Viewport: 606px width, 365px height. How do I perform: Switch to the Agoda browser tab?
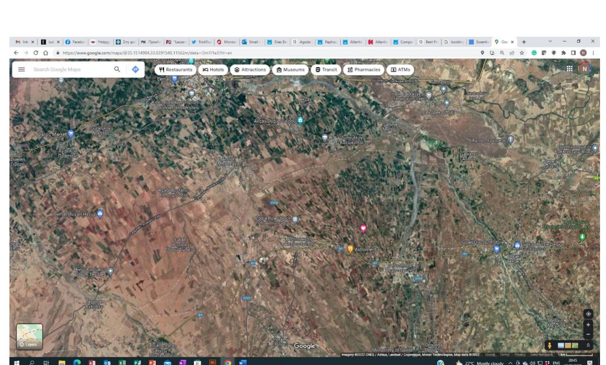(x=302, y=42)
